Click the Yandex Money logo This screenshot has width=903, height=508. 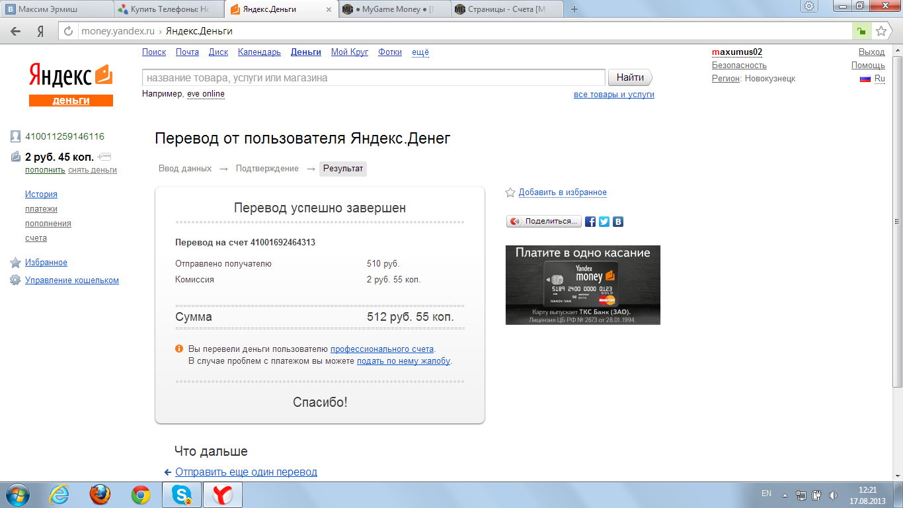(x=71, y=83)
